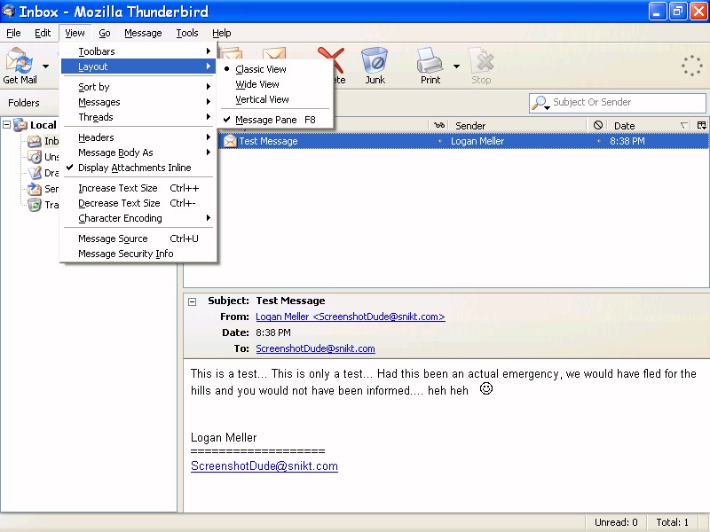This screenshot has width=710, height=532.
Task: Open the File menu
Action: tap(13, 33)
